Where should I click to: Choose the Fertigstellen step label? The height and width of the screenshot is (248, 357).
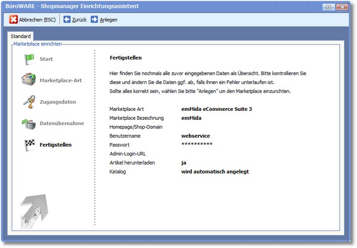tap(55, 145)
